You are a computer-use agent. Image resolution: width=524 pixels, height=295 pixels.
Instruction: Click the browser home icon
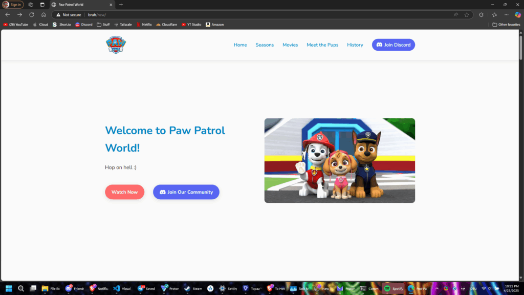click(x=43, y=15)
